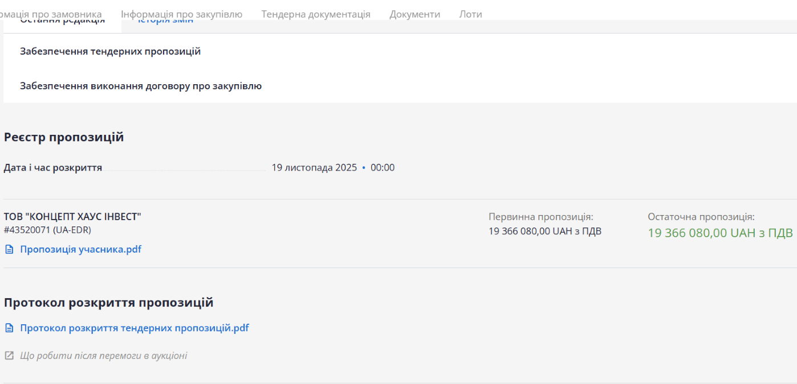Screen dimensions: 797x384
Task: Jump to Тендерна документація section
Action: coord(316,14)
